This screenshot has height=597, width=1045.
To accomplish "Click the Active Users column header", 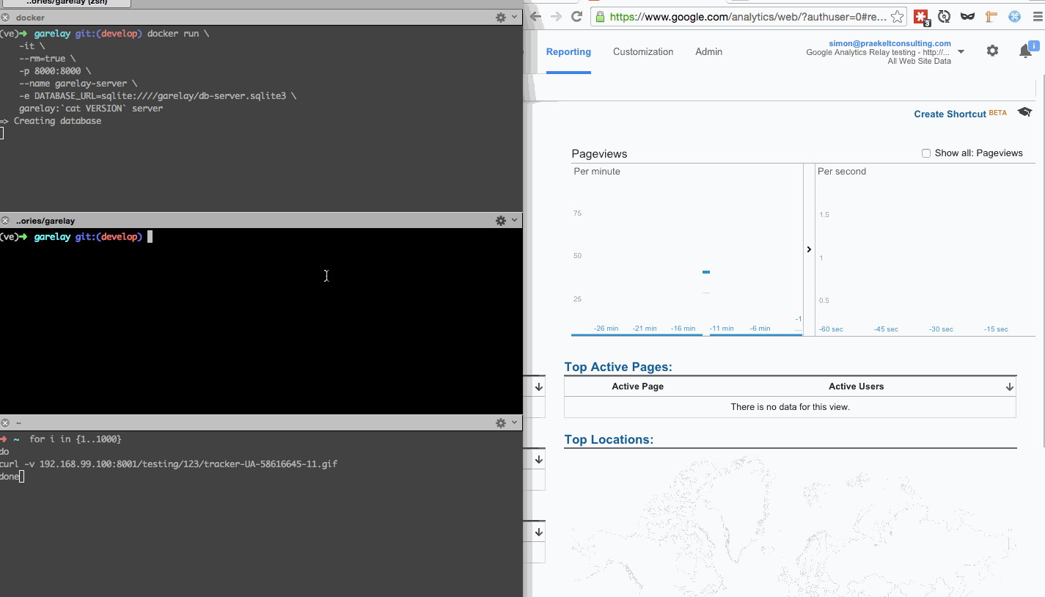I will (857, 387).
